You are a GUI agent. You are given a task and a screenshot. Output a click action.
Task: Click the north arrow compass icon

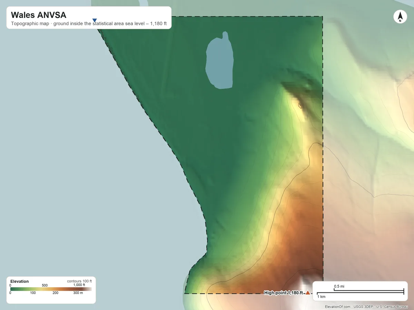pyautogui.click(x=400, y=17)
